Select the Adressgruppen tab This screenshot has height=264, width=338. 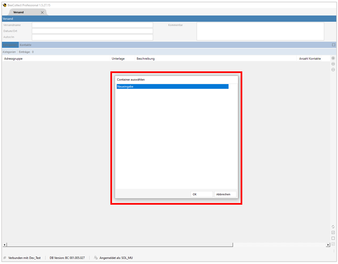[x=10, y=45]
